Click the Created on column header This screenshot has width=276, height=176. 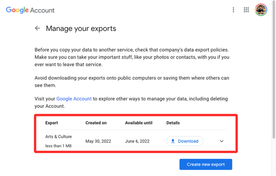pyautogui.click(x=96, y=123)
